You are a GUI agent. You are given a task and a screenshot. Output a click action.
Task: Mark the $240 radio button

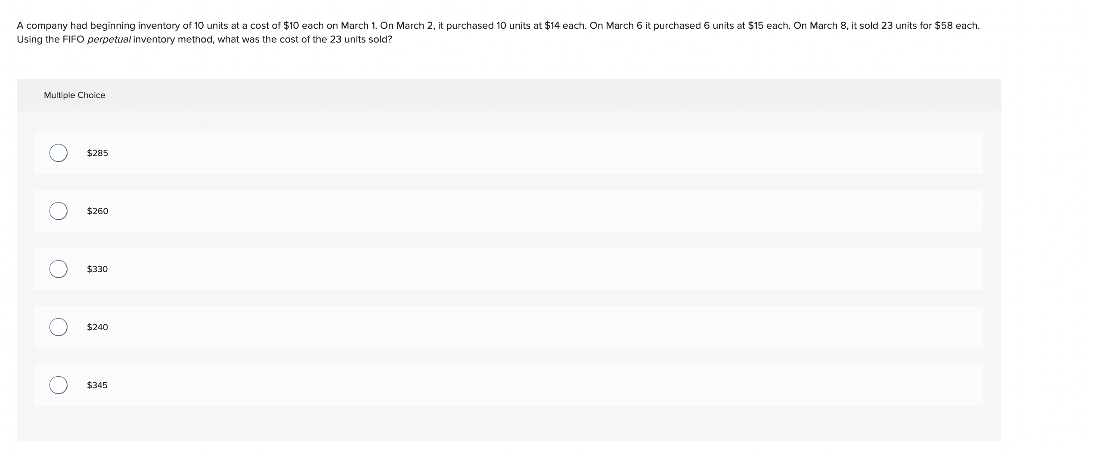click(x=58, y=327)
